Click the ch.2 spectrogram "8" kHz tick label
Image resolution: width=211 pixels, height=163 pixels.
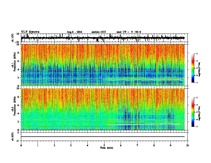[19, 97]
